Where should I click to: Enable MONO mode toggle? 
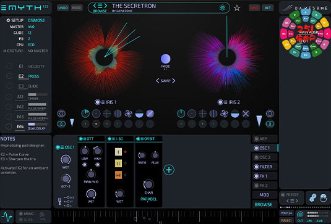coord(20,214)
